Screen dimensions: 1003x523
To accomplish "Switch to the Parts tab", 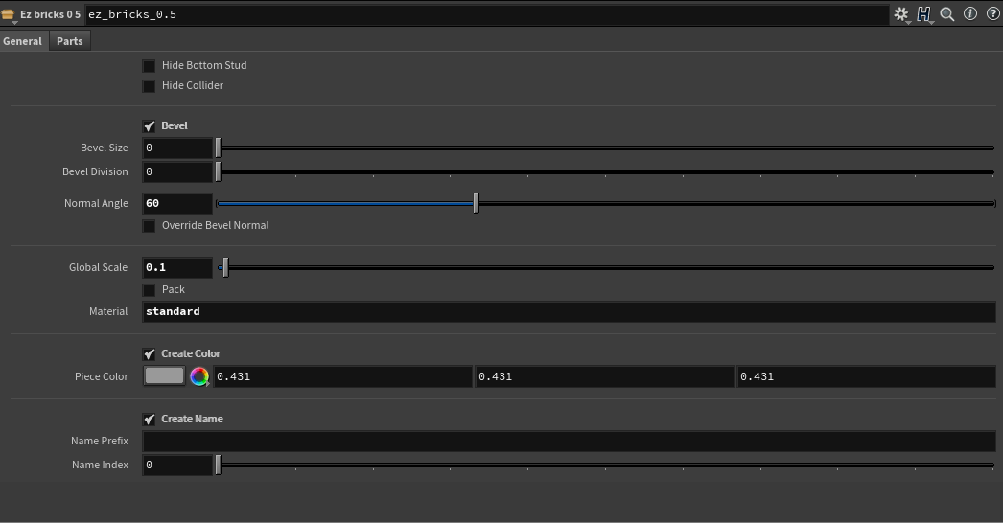I will (x=70, y=41).
